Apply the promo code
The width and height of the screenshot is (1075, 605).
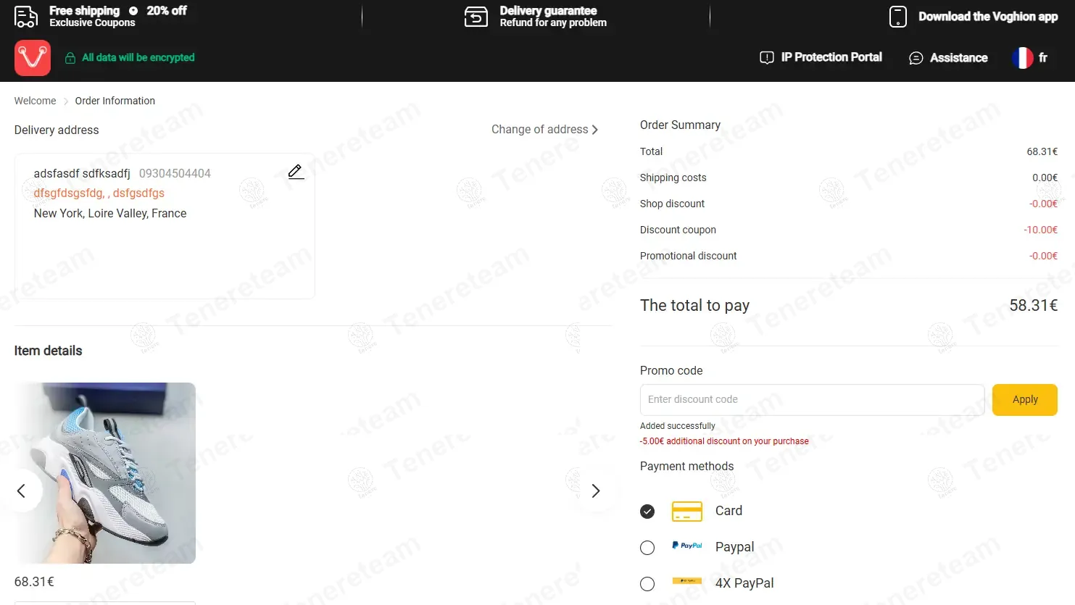1024,400
